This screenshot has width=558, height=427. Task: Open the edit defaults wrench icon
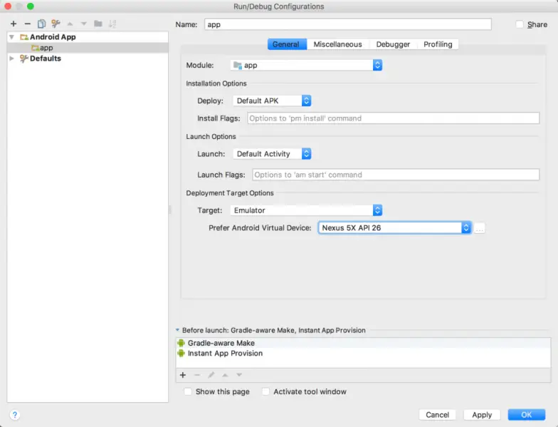tap(56, 24)
